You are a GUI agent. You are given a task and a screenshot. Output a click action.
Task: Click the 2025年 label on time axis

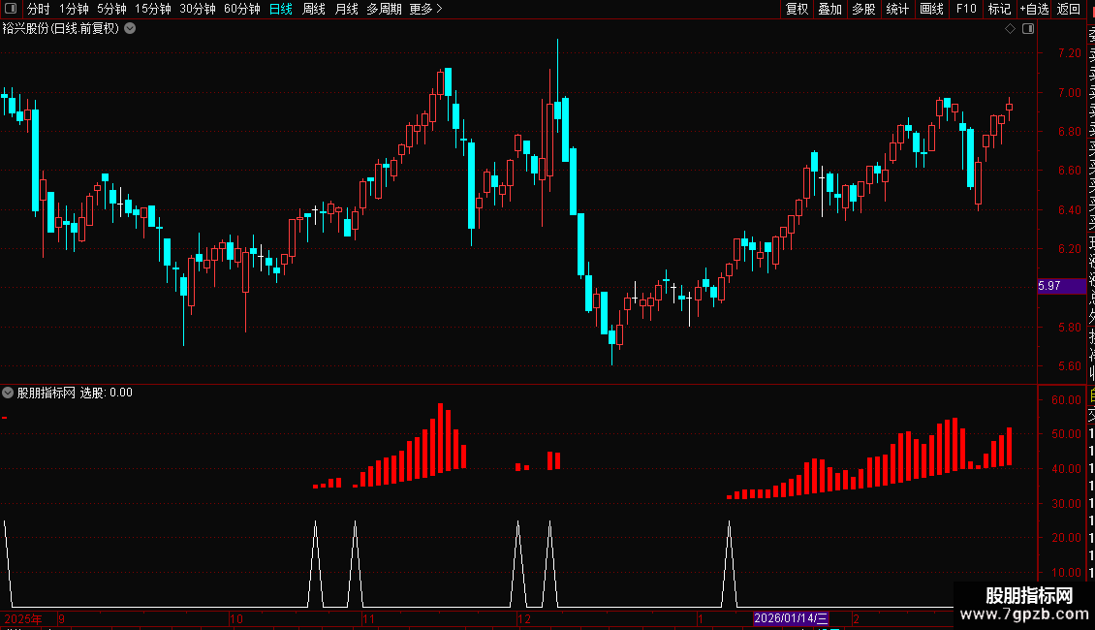tap(23, 618)
